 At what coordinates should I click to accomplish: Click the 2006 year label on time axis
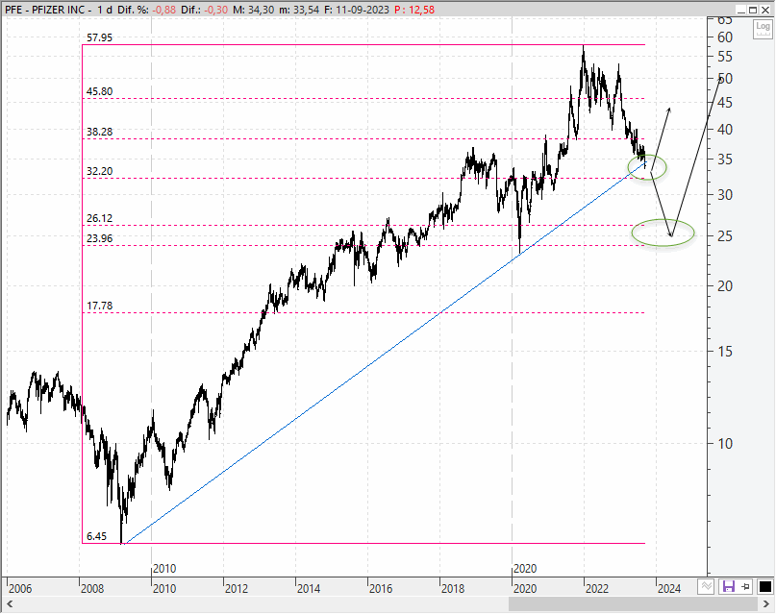(20, 589)
